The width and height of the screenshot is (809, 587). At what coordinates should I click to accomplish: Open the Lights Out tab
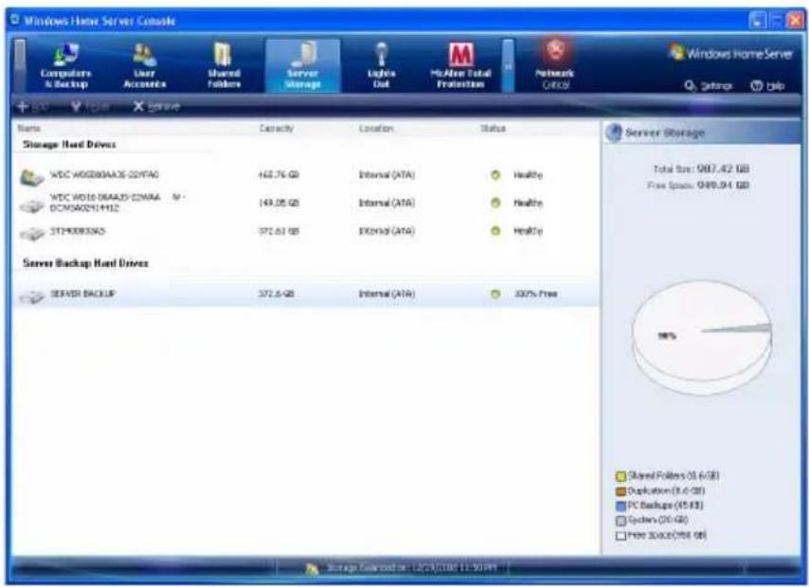click(x=381, y=66)
